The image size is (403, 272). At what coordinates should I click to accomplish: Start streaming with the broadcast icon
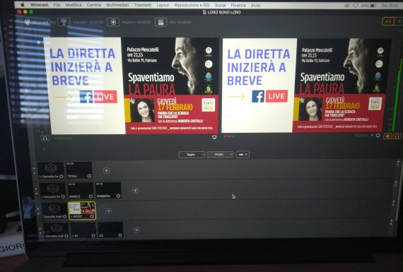point(64,22)
